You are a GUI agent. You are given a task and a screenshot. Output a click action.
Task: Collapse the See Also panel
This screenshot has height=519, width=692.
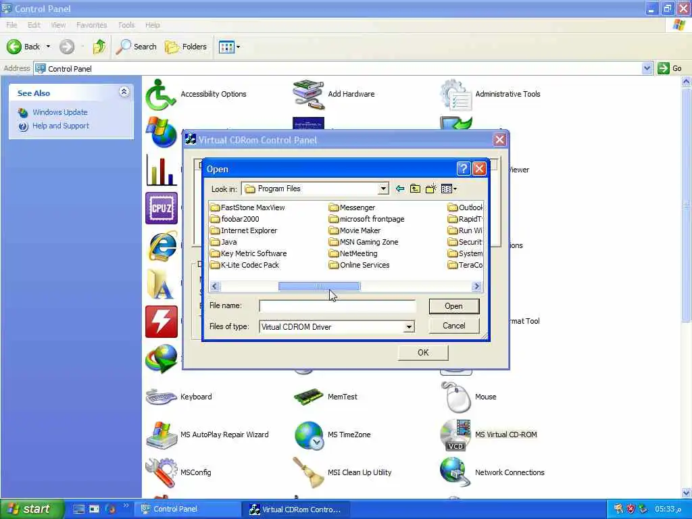click(124, 92)
